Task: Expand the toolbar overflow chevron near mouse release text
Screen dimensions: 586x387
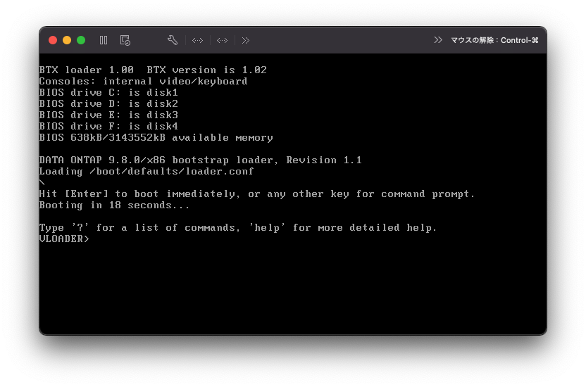Action: (438, 39)
